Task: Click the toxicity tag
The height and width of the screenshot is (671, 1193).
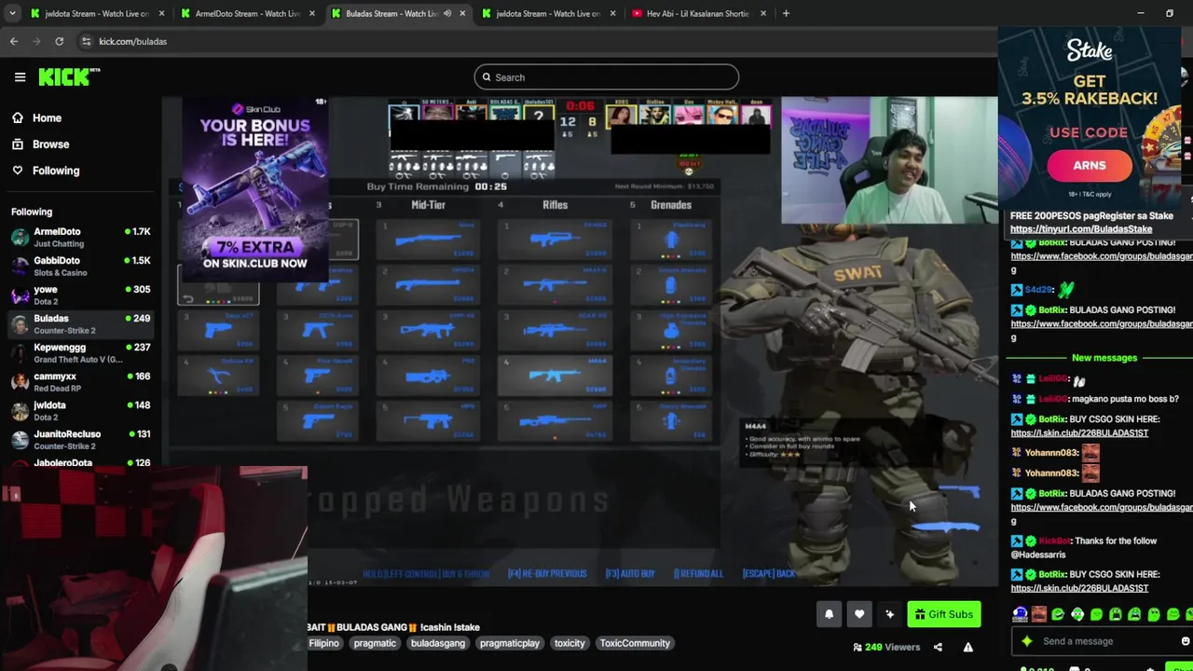Action: [x=569, y=643]
